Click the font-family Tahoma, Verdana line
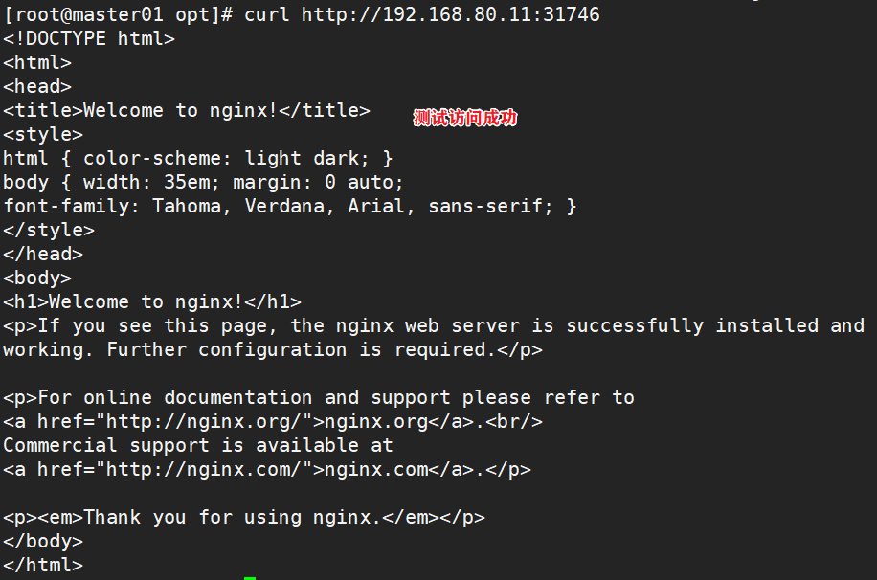 (x=289, y=206)
